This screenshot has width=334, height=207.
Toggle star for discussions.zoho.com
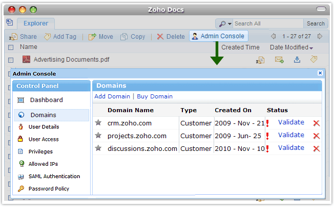click(x=98, y=148)
